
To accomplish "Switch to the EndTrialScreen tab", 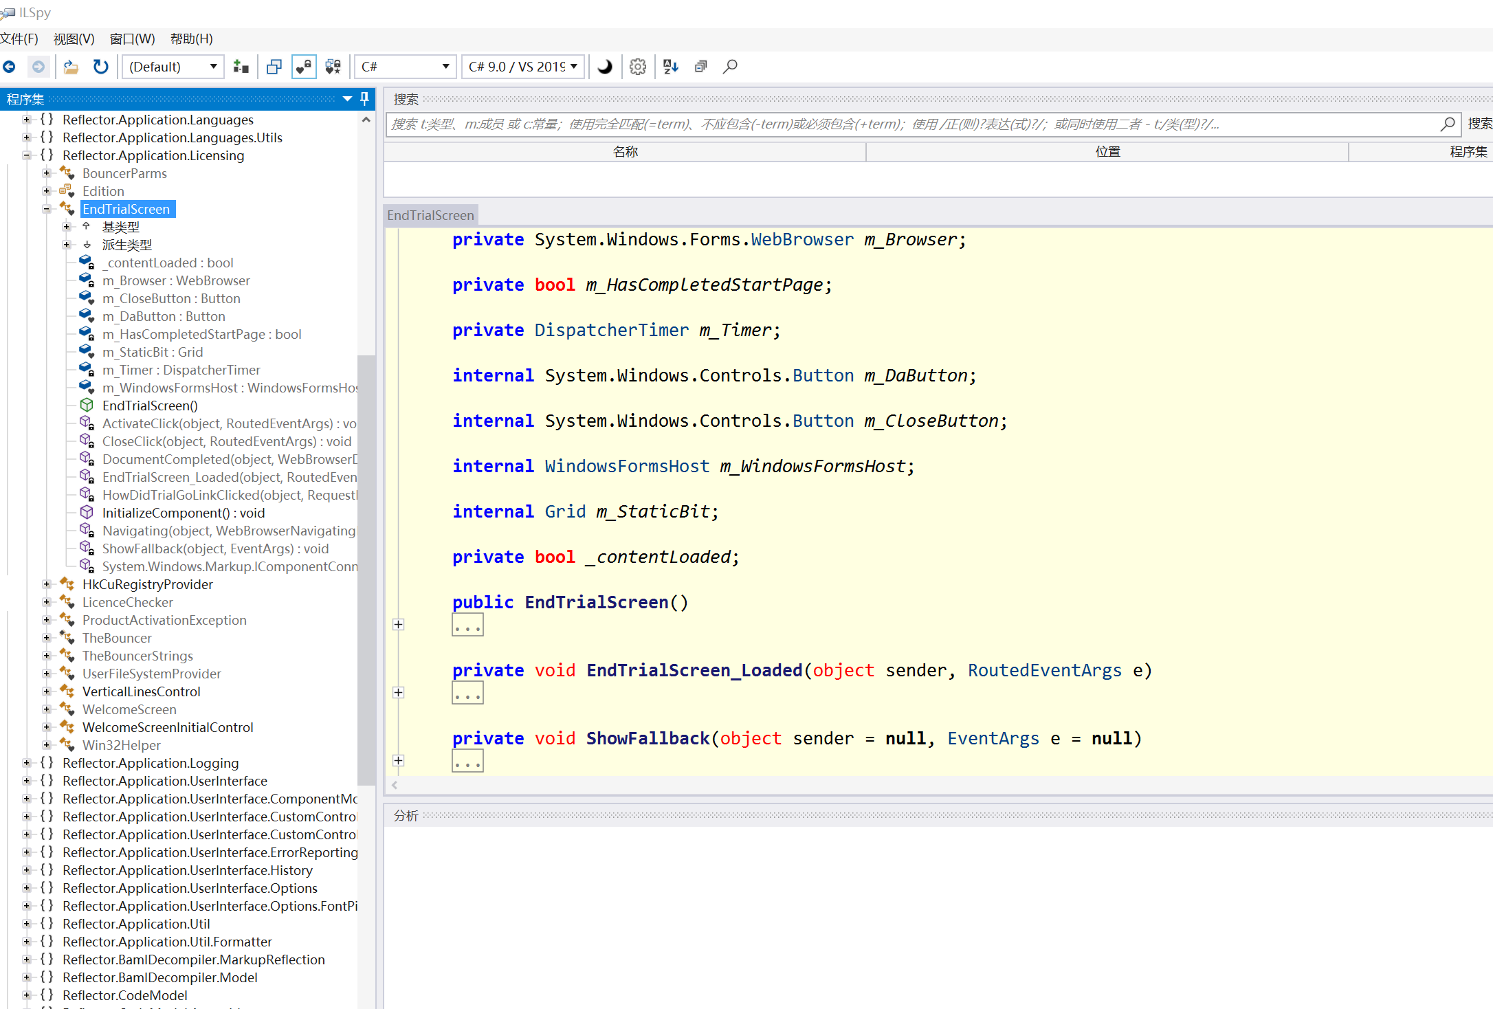I will (430, 215).
